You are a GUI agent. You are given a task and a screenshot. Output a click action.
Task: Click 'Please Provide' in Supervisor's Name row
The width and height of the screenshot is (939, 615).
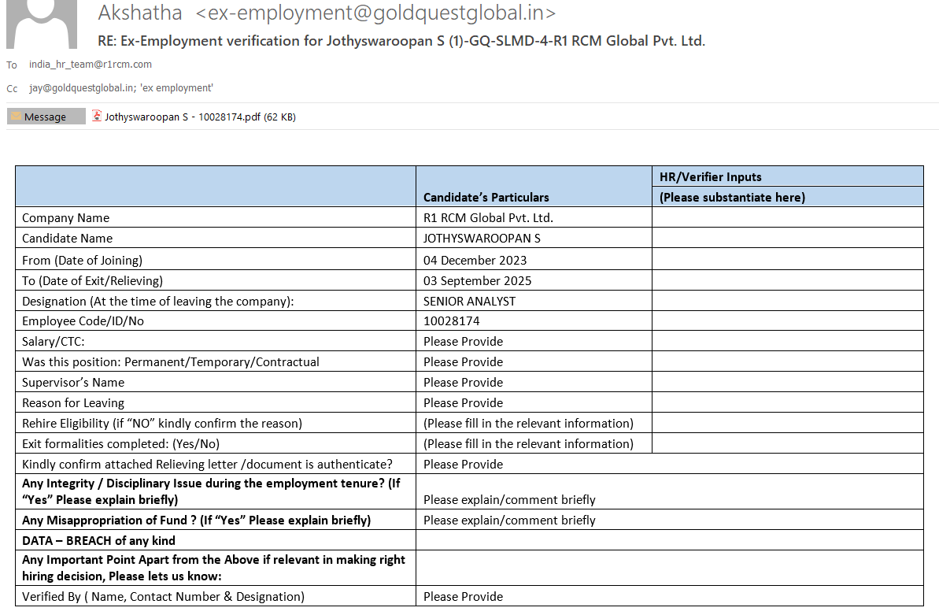[x=463, y=382]
